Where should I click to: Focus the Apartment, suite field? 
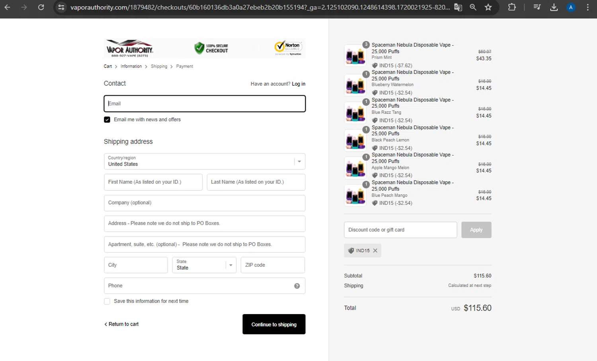coord(205,244)
